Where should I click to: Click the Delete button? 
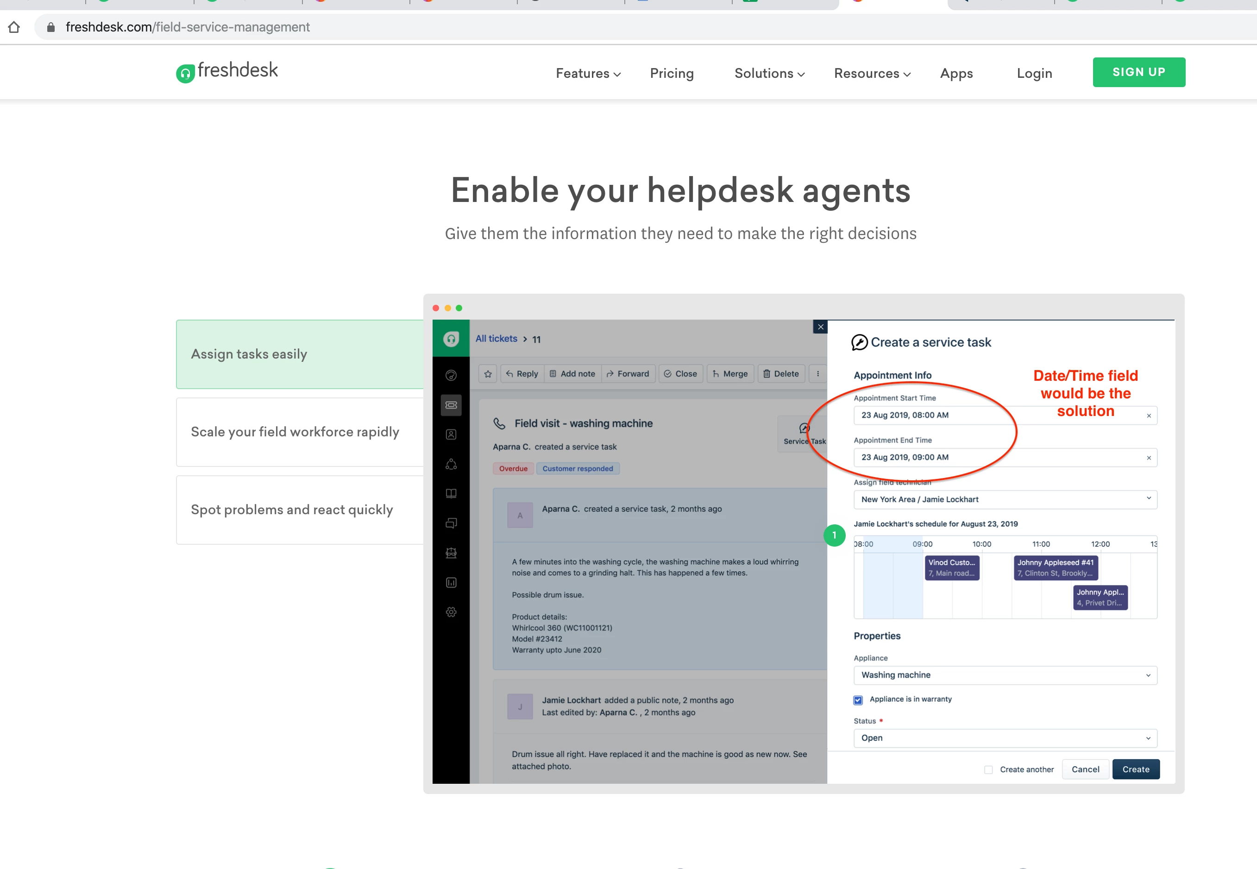(781, 373)
